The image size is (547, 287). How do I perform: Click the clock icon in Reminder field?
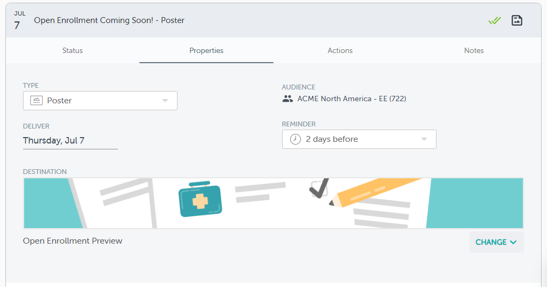tap(295, 139)
